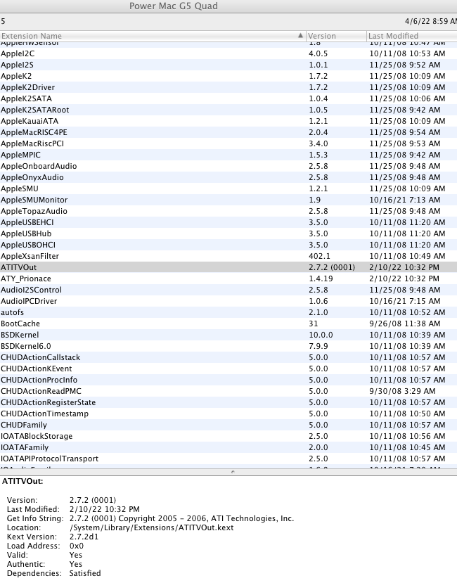
Task: Select CHUDActionKEvent extension
Action: pos(228,369)
